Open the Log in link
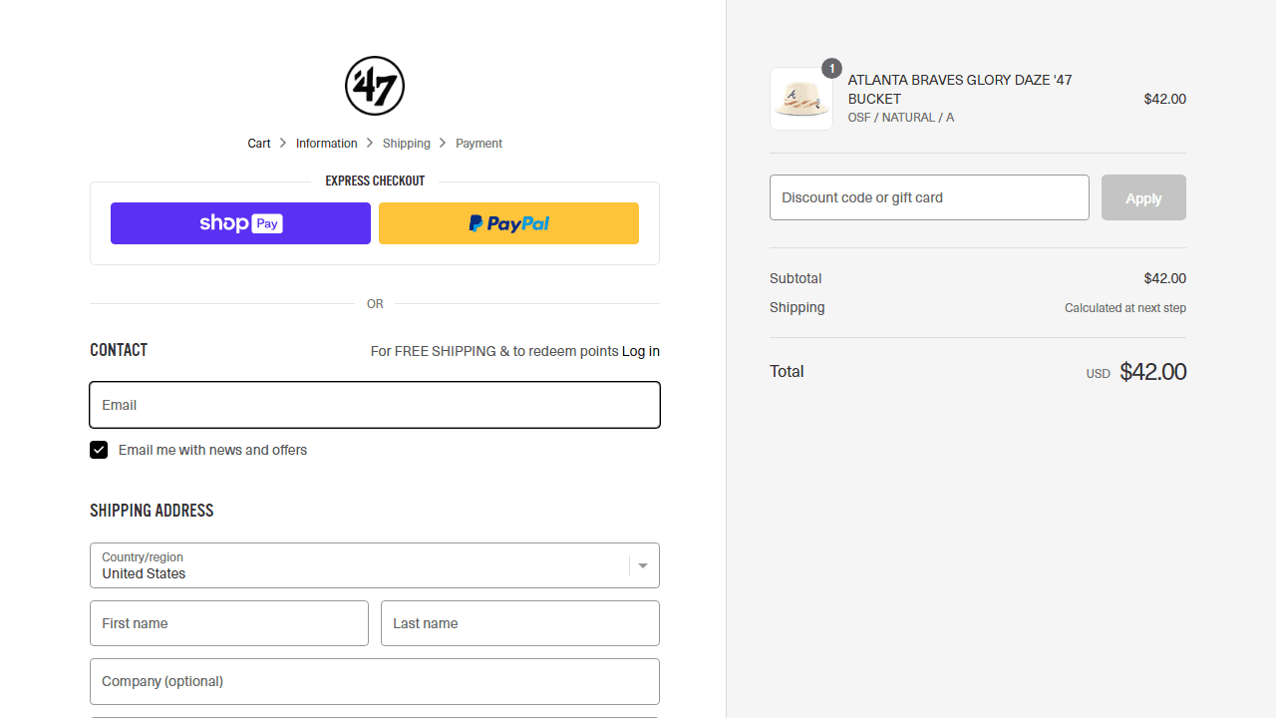This screenshot has width=1276, height=718. coord(641,351)
